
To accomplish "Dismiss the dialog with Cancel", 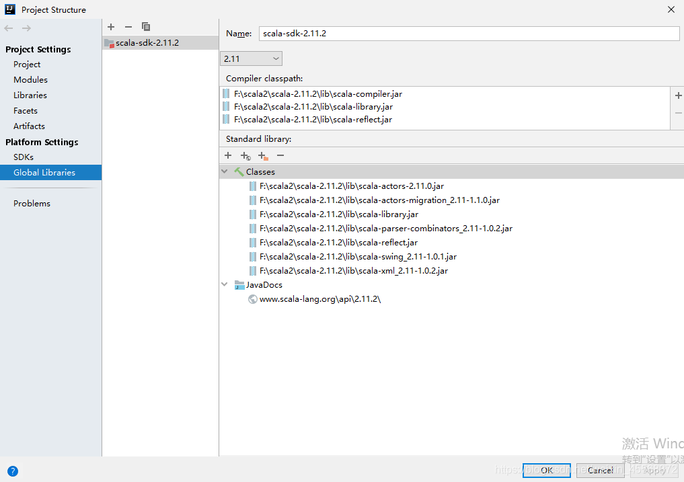I will tap(599, 470).
